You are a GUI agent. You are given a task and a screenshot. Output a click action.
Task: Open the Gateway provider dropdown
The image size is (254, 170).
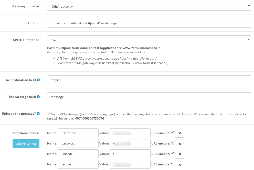tap(149, 7)
